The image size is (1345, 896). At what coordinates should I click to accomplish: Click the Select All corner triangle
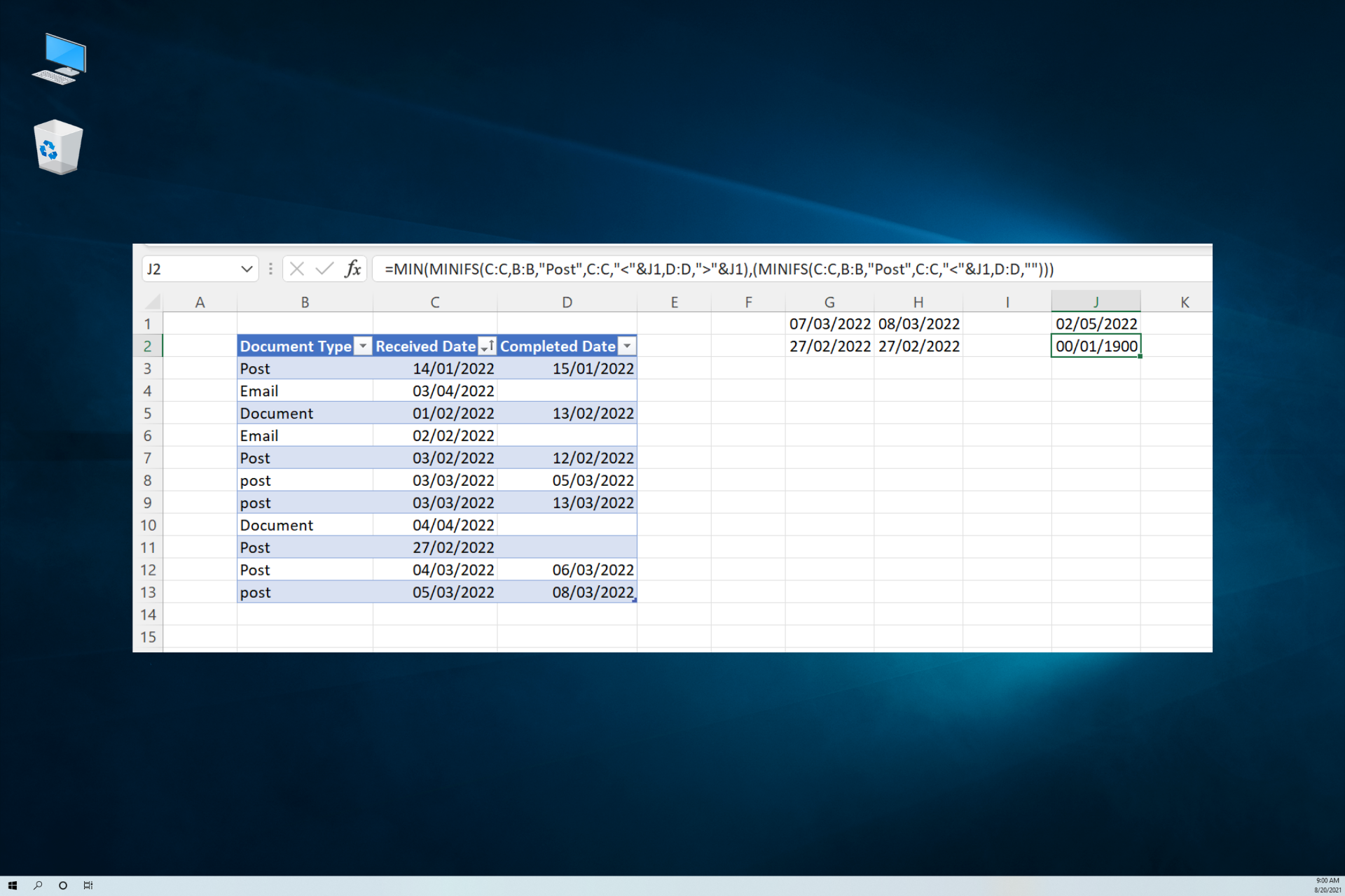(x=152, y=302)
